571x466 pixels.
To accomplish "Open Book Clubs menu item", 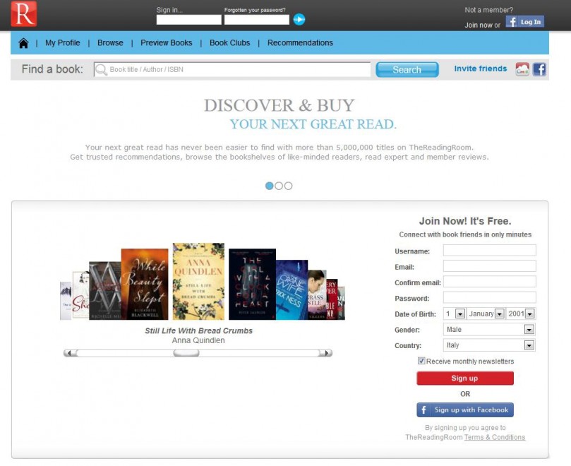I will pyautogui.click(x=230, y=42).
